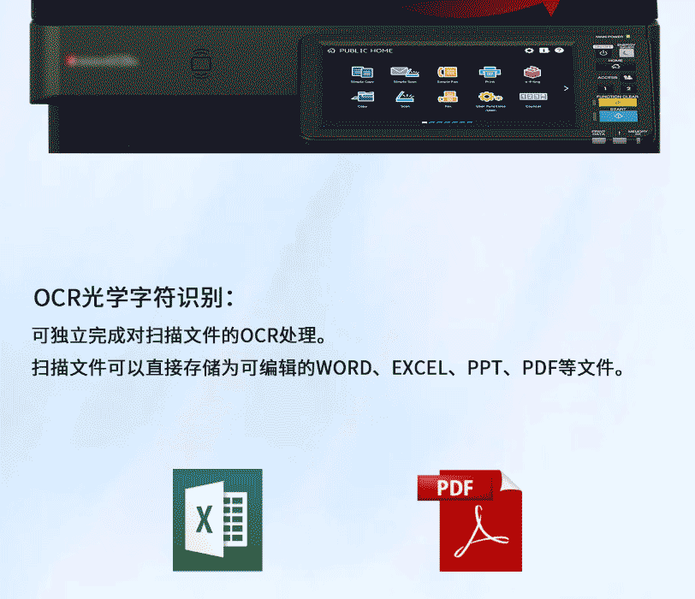The height and width of the screenshot is (599, 695).
Task: Tap the ENERGY SAVER key
Action: tap(627, 53)
